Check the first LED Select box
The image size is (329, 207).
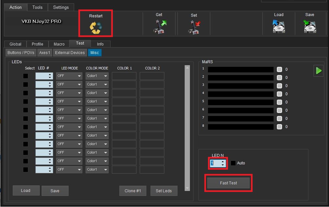pyautogui.click(x=26, y=76)
